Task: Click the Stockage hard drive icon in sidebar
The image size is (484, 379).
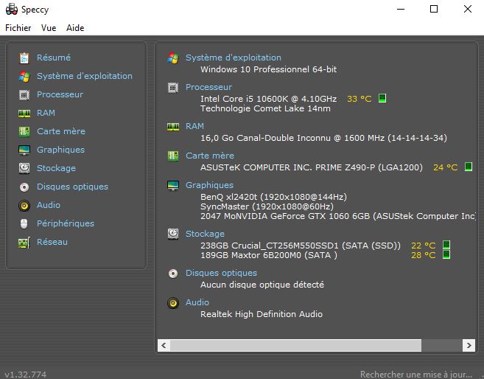Action: [24, 168]
